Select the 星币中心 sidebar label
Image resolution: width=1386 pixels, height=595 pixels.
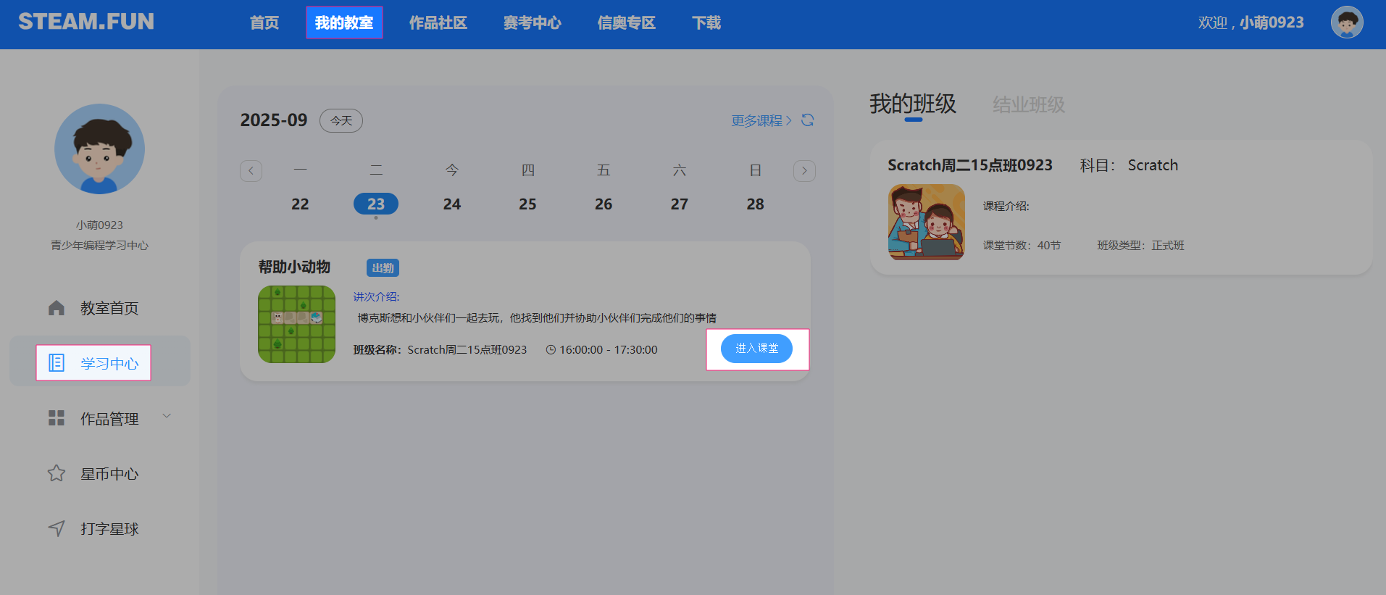tap(109, 474)
